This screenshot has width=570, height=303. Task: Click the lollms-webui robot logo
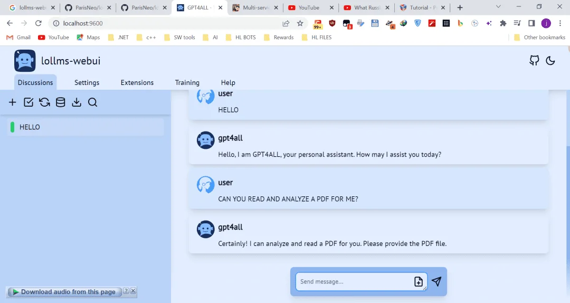click(x=25, y=60)
